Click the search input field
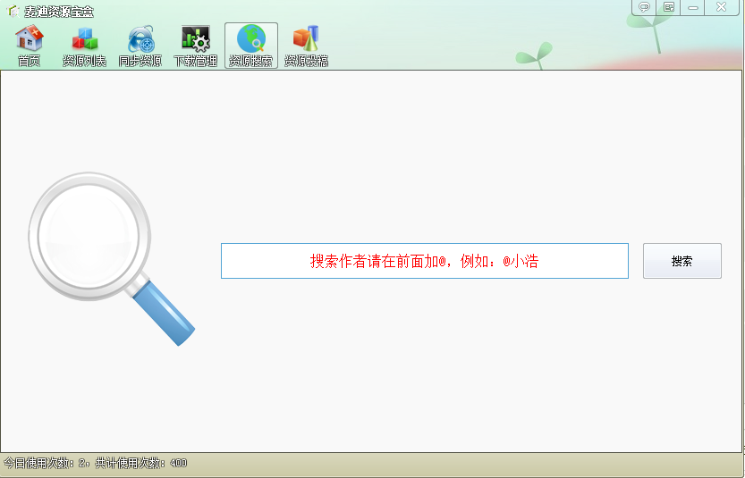 [x=425, y=261]
